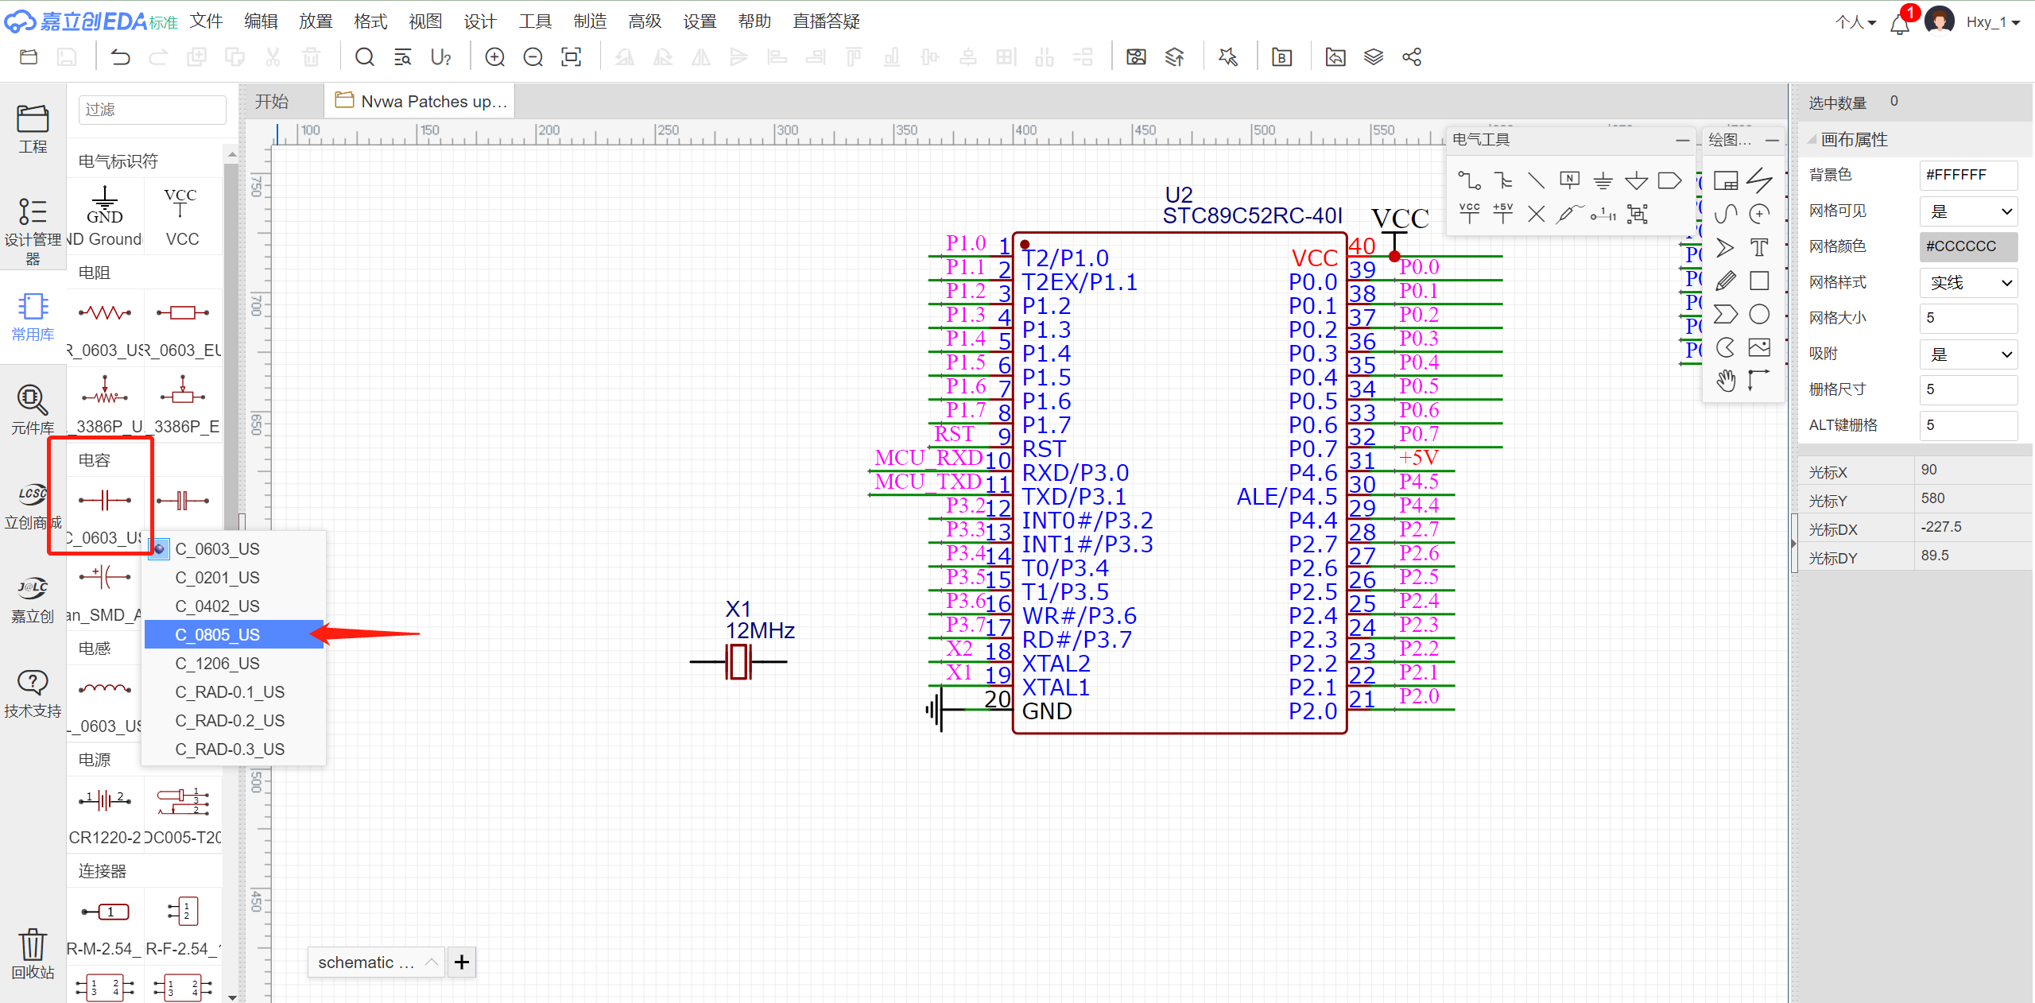The image size is (2035, 1003).
Task: Open the 吸附 snap dropdown
Action: coord(1968,354)
